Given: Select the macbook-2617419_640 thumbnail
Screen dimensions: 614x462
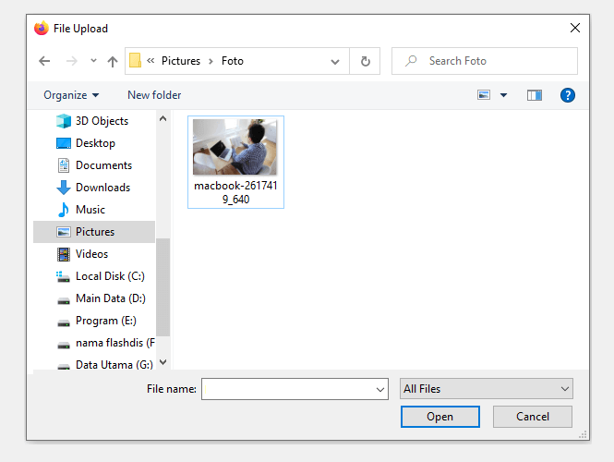Looking at the screenshot, I should (x=235, y=147).
